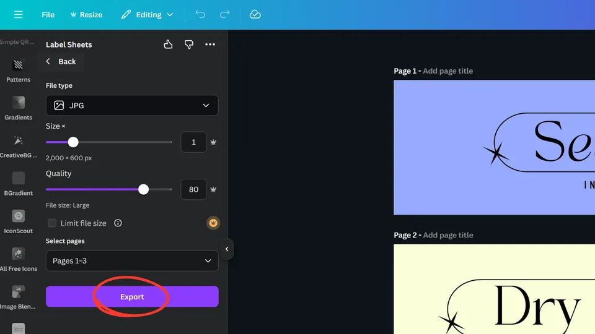Redo the last action
Viewport: 595px width, 334px height.
pyautogui.click(x=224, y=14)
